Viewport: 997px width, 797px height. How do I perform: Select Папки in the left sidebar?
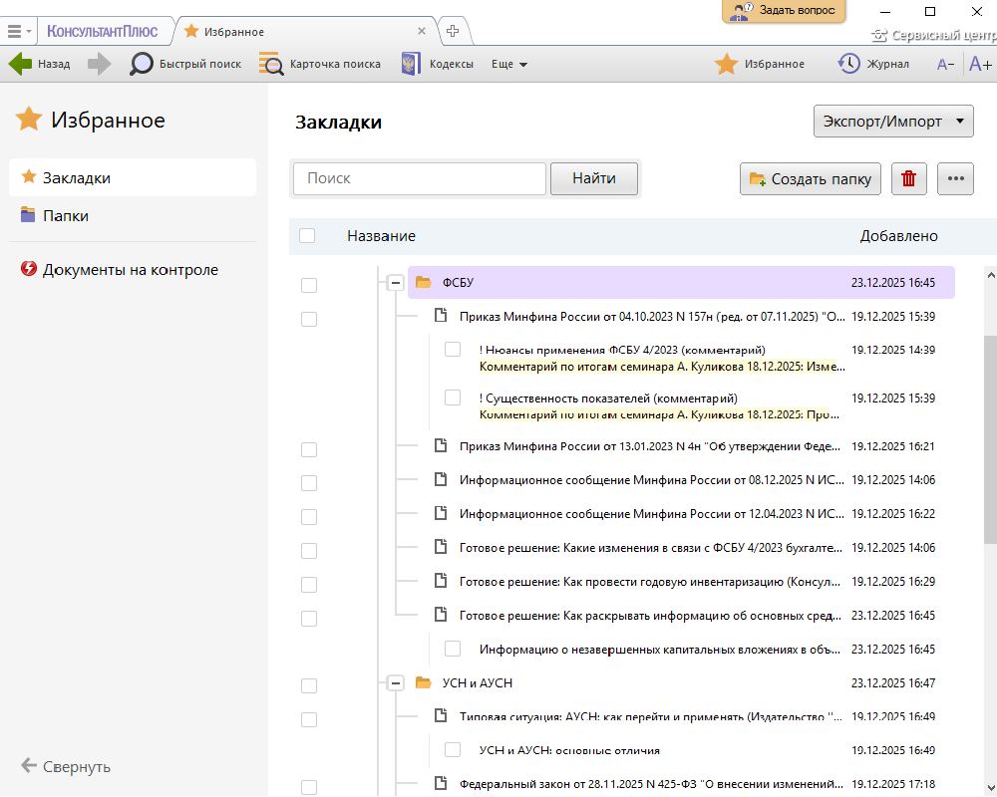(65, 215)
